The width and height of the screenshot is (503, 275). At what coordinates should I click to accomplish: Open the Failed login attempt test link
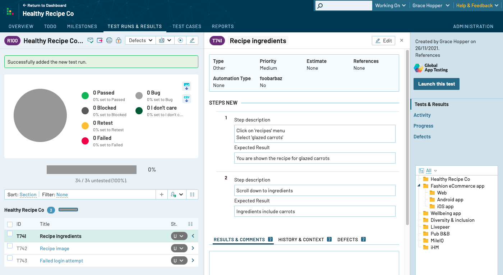coord(61,261)
